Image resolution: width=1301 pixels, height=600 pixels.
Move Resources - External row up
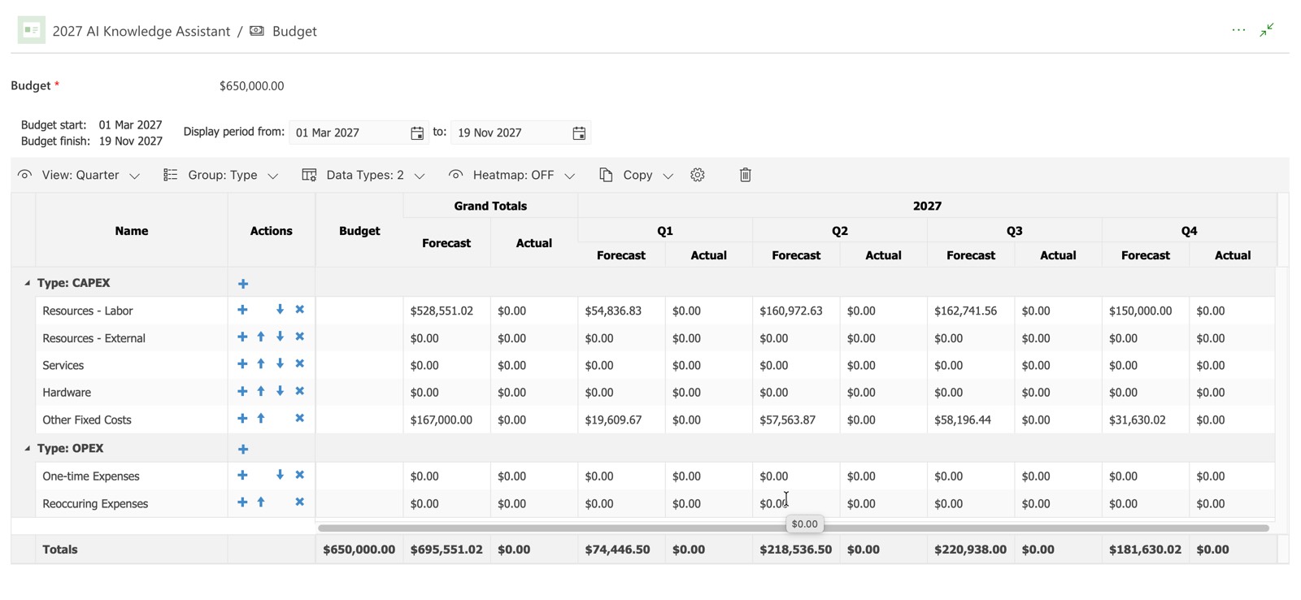(x=261, y=337)
